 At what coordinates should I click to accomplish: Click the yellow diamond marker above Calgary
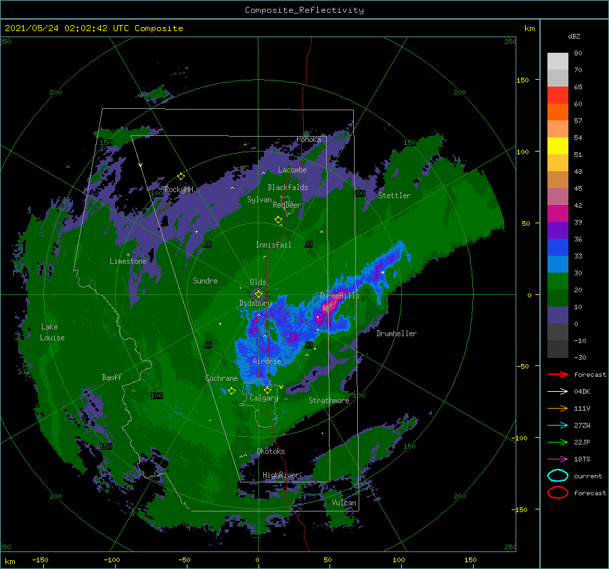267,390
